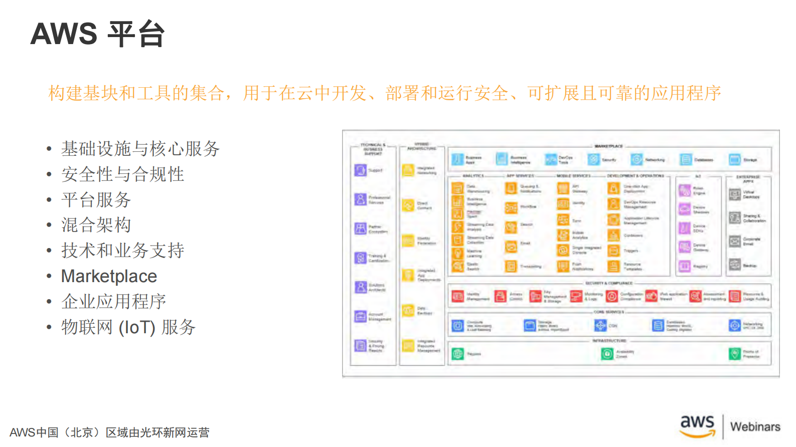The height and width of the screenshot is (447, 796).
Task: Select the Integrated Networking yellow icon
Action: click(408, 170)
